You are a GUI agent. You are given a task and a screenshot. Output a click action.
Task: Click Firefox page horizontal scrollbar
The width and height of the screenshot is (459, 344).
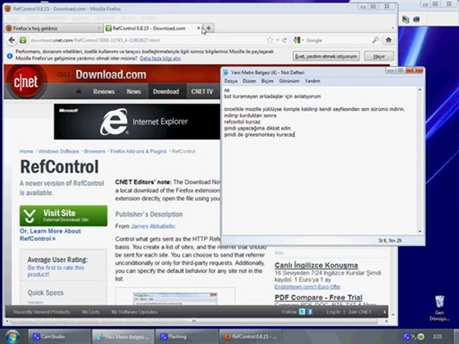coord(194,321)
